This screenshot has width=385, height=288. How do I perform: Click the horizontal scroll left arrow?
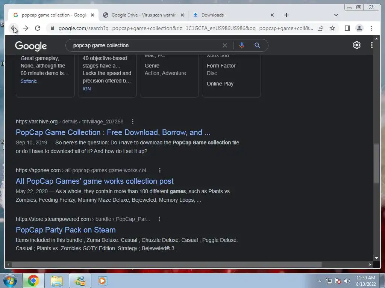click(x=8, y=264)
